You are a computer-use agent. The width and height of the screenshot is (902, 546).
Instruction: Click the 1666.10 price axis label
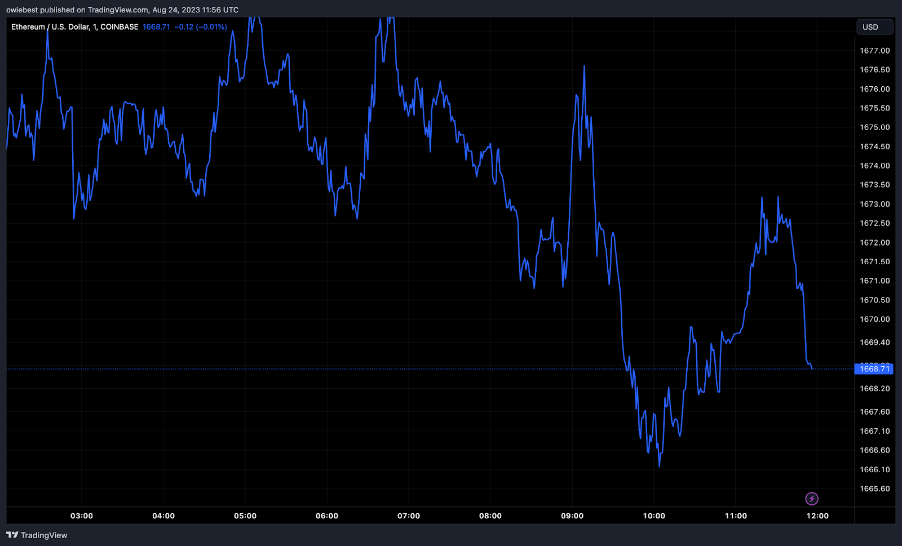(x=875, y=469)
